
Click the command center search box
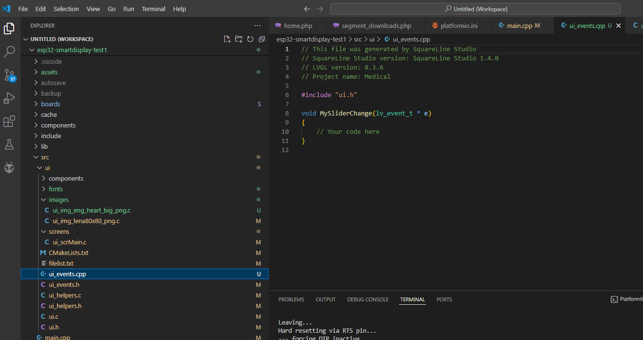pos(475,9)
